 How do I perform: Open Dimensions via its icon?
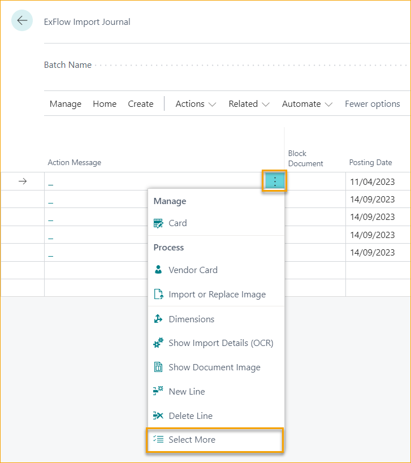[x=159, y=318]
